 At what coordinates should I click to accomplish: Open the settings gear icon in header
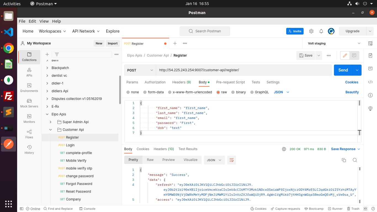tap(311, 31)
